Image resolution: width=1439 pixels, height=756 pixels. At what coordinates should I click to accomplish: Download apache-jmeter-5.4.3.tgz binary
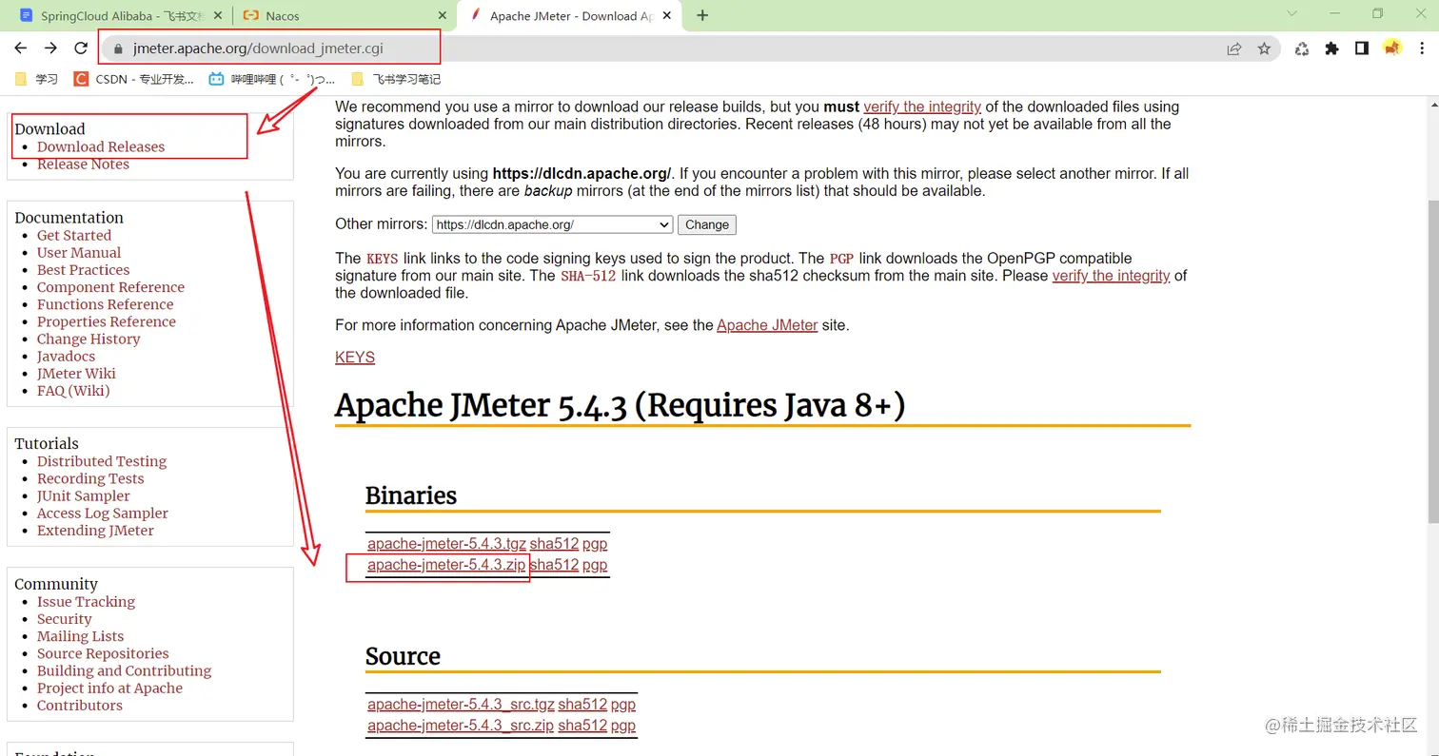pyautogui.click(x=446, y=544)
